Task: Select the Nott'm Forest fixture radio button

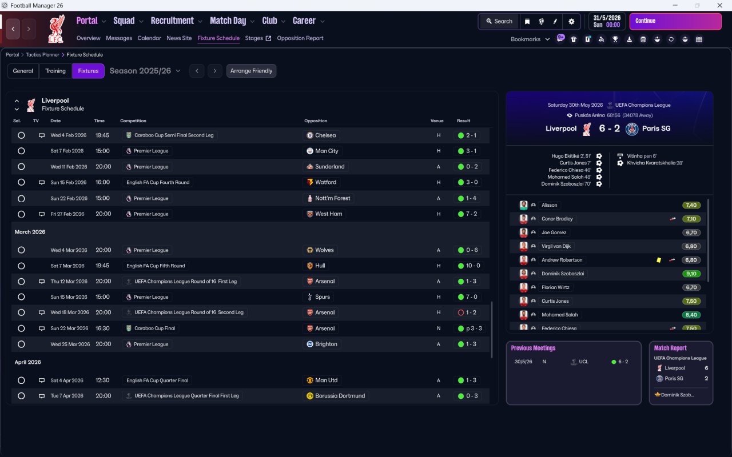Action: click(x=21, y=198)
